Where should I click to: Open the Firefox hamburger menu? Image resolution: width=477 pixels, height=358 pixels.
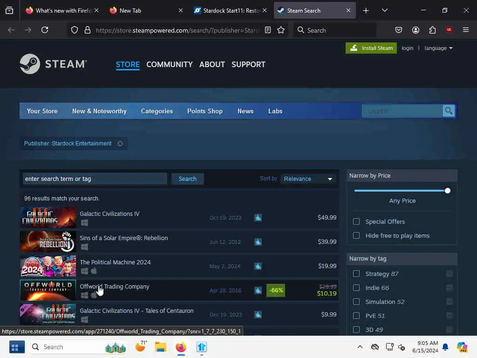coord(465,30)
